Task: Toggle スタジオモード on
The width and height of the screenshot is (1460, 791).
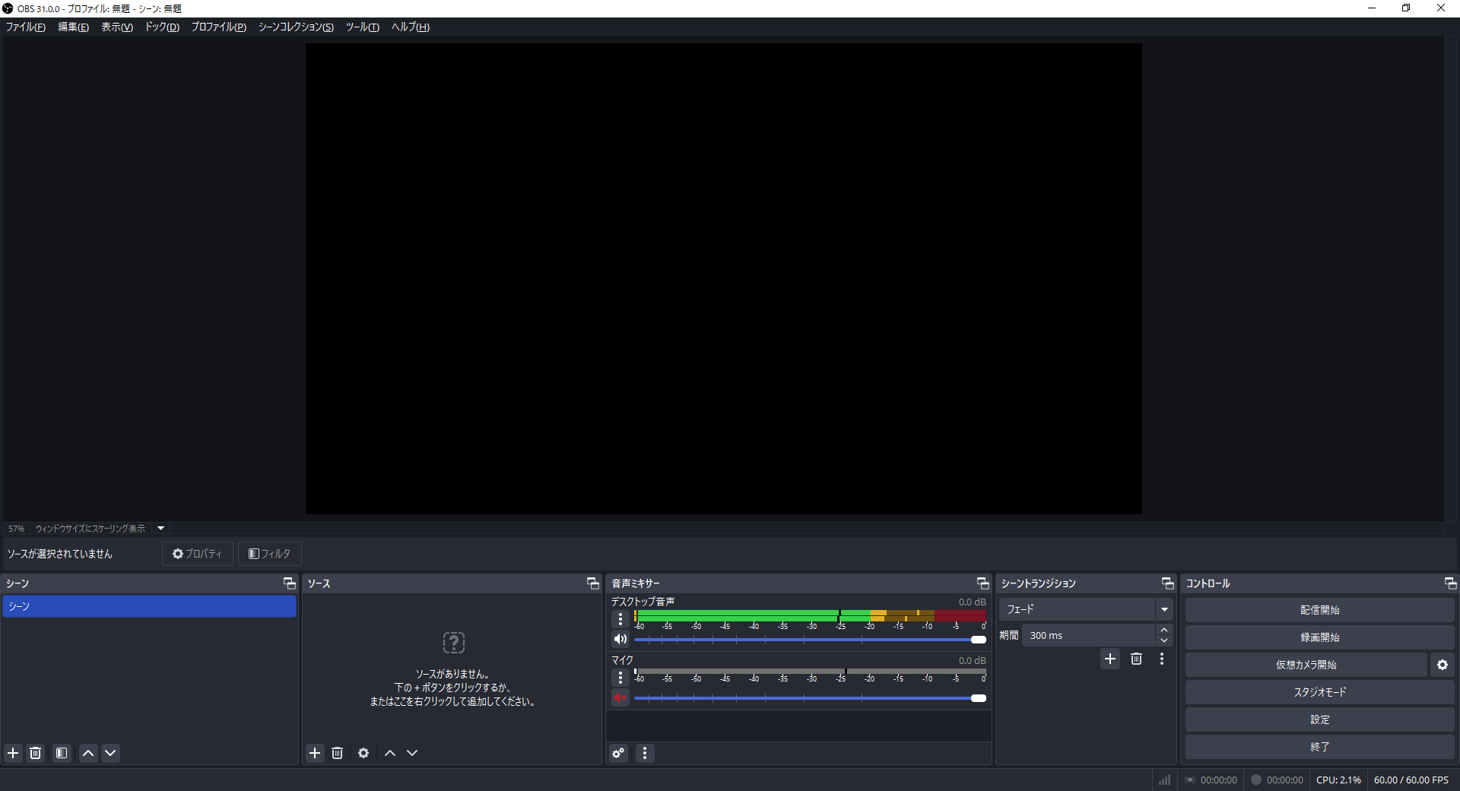Action: 1319,692
